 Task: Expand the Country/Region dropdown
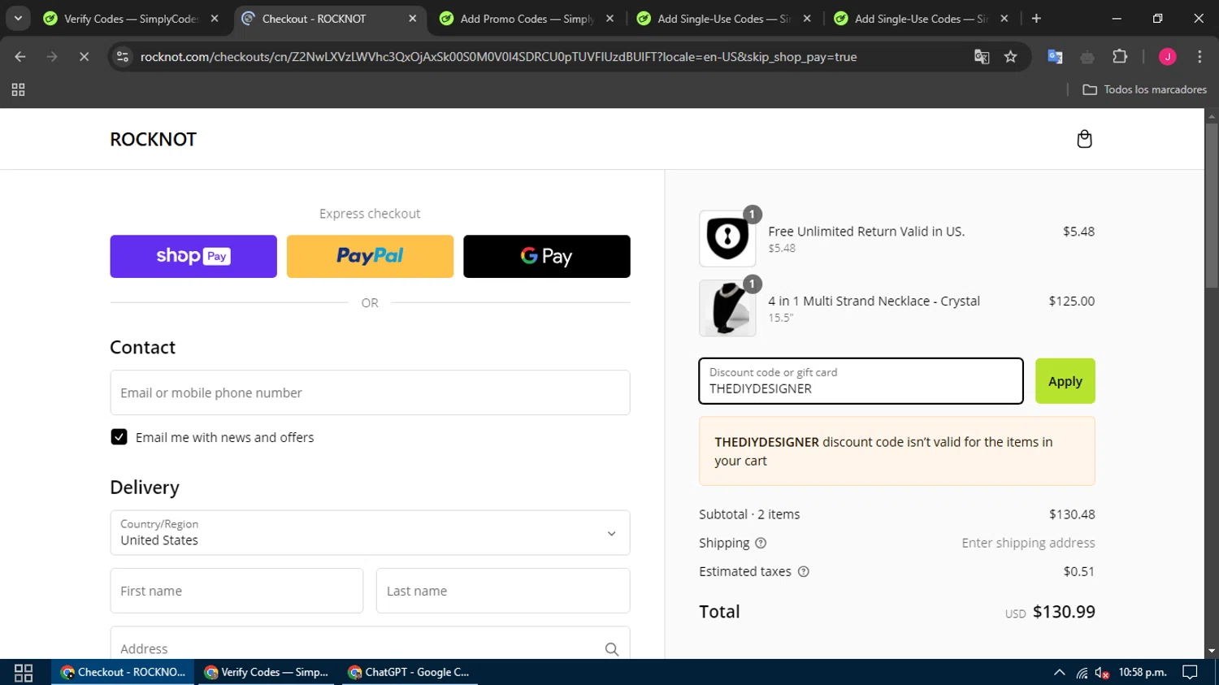click(x=370, y=533)
